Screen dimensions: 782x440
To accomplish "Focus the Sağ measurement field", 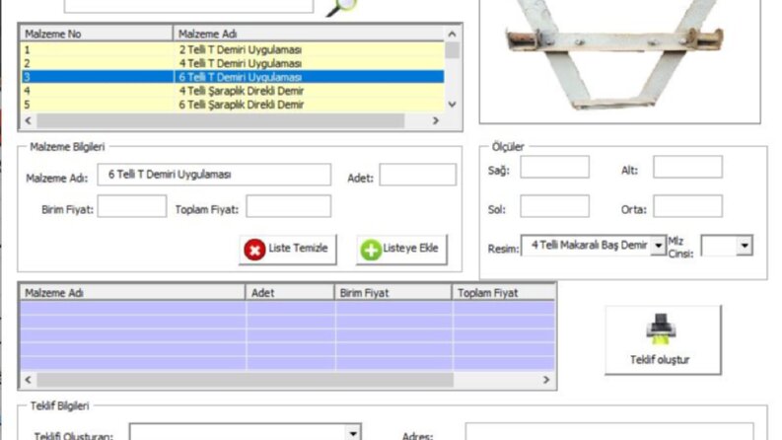I will pyautogui.click(x=554, y=167).
